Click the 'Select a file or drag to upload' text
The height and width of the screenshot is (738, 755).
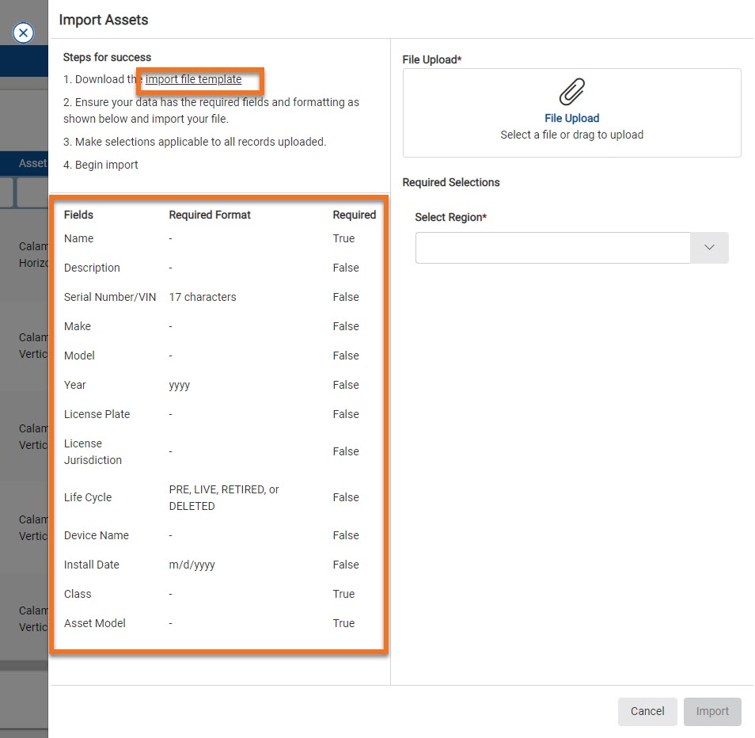pos(571,135)
